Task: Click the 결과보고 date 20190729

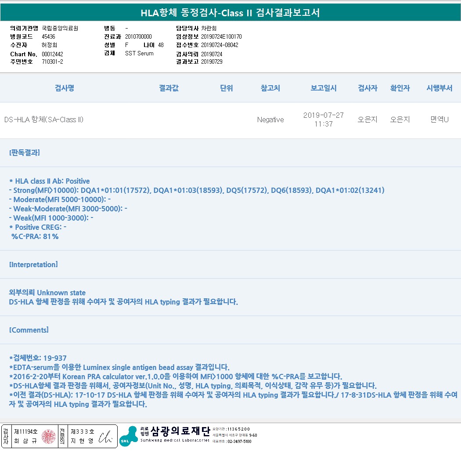Action: (212, 62)
